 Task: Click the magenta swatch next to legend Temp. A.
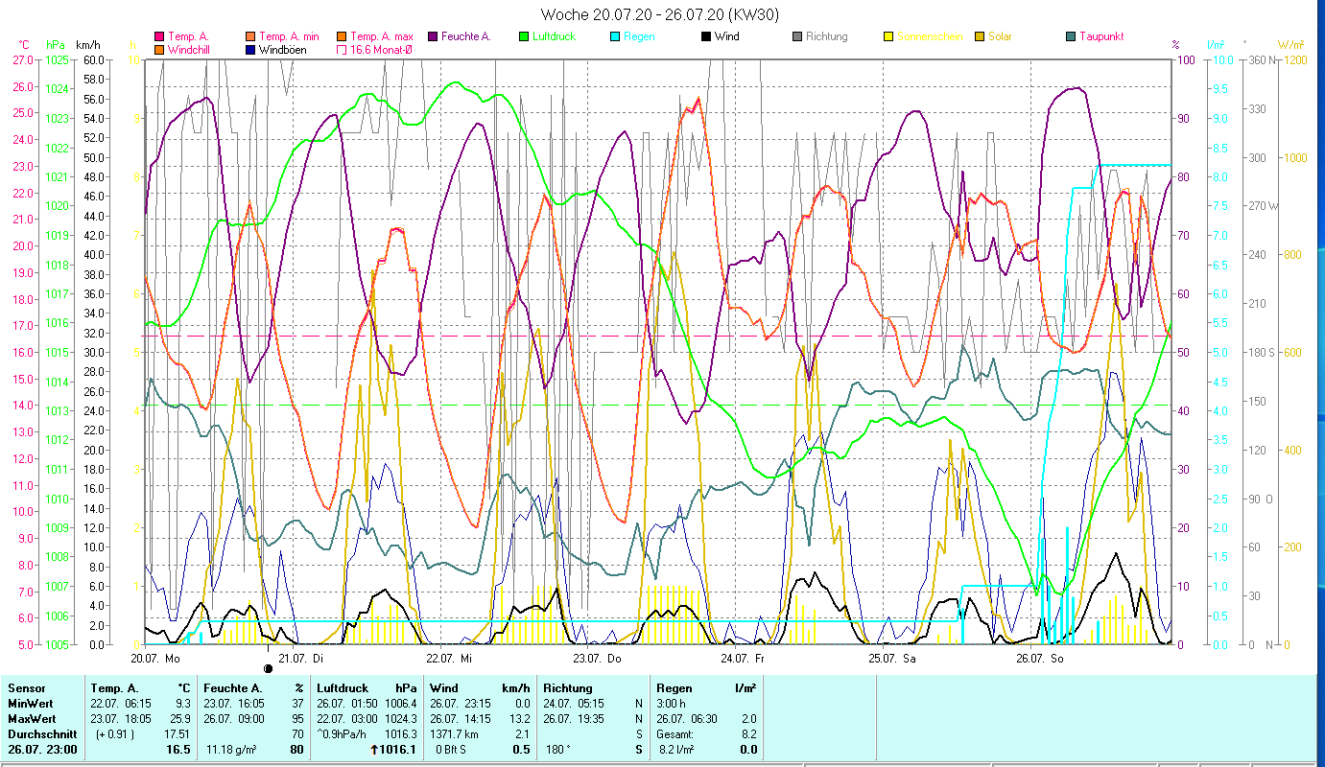(159, 37)
